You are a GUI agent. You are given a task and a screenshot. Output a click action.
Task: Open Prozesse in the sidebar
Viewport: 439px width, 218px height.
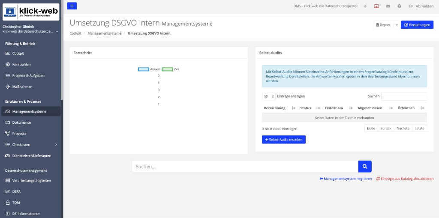point(19,134)
